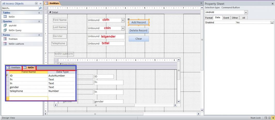This screenshot has width=275, height=120.
Task: Select the Add Record command button
Action: (139, 22)
